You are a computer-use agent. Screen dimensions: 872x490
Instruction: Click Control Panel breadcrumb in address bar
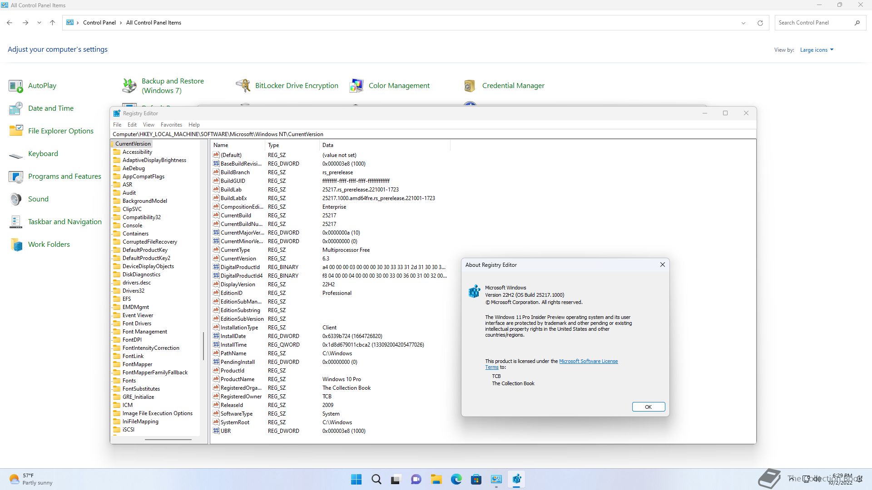click(99, 23)
